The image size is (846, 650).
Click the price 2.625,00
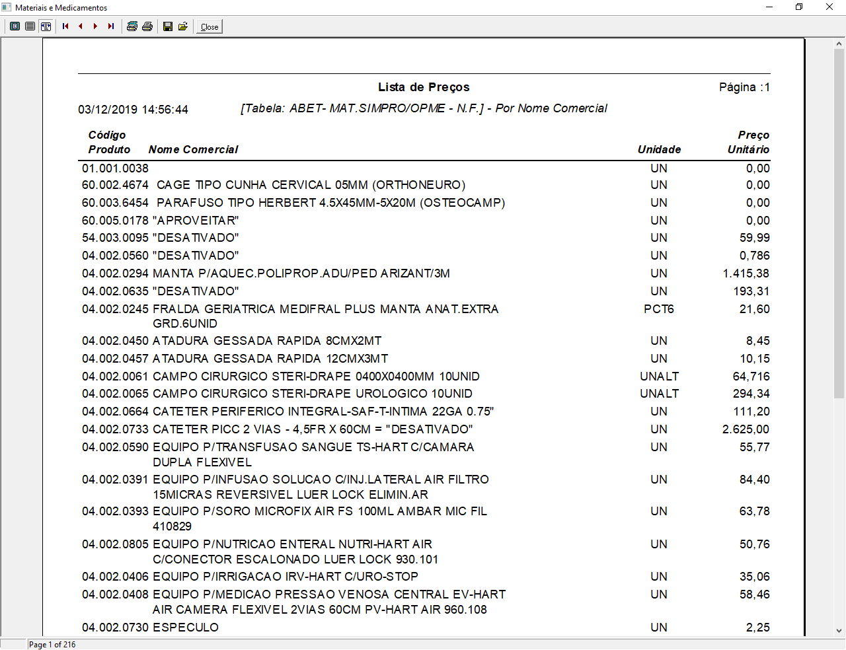(746, 429)
